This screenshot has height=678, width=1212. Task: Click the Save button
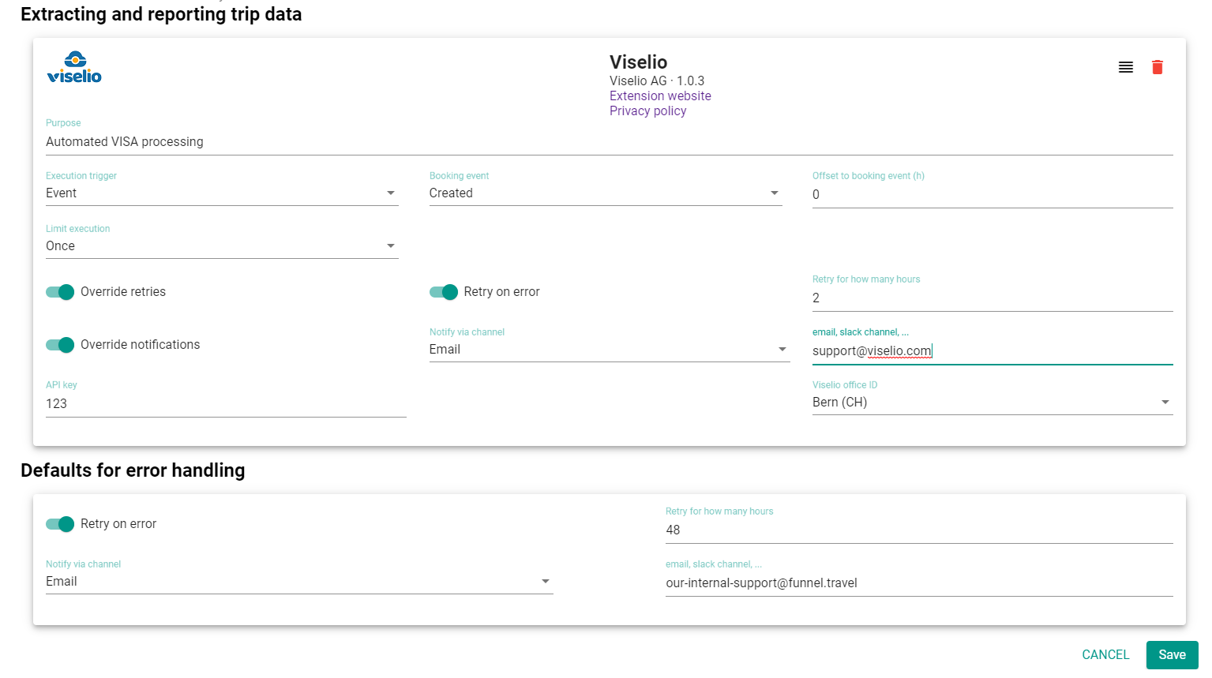[x=1173, y=655]
